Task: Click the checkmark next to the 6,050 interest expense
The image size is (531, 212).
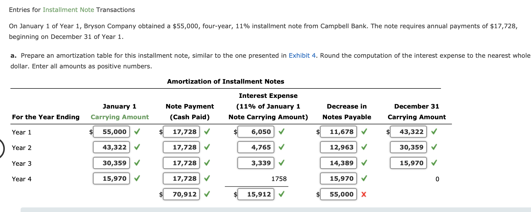Action: 282,132
